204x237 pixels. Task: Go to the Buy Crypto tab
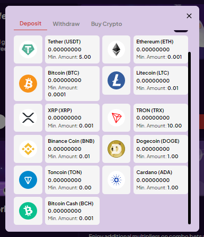point(107,24)
